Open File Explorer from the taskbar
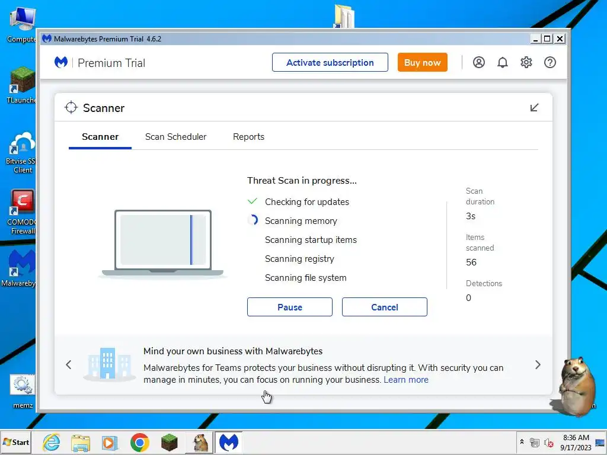The image size is (607, 455). tap(81, 443)
